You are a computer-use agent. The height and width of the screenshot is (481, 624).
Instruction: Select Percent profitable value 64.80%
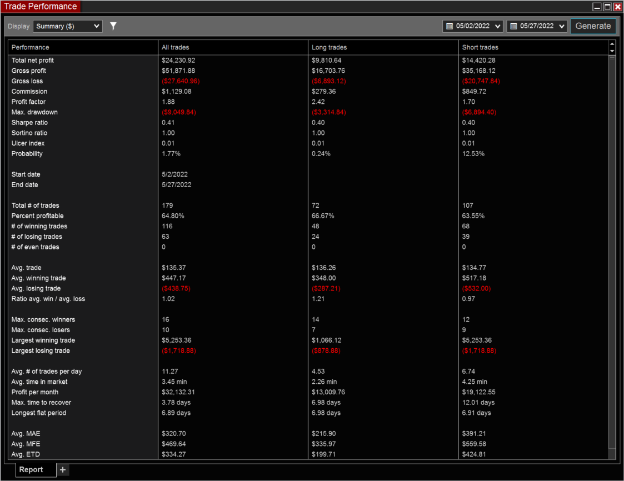[173, 216]
